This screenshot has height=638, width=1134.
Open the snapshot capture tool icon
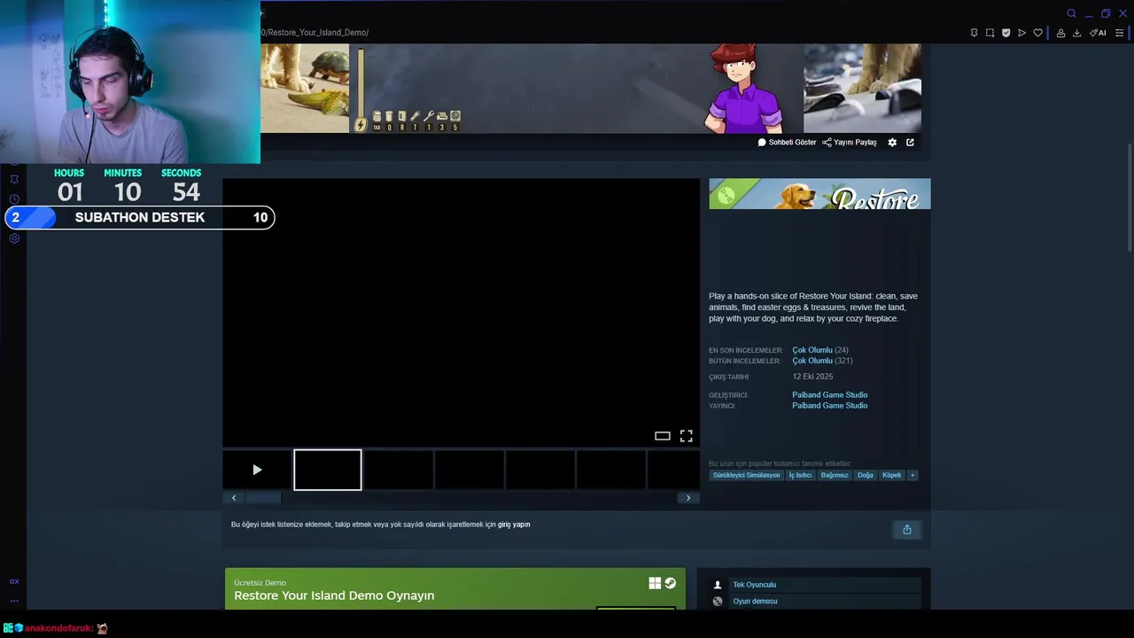pos(990,33)
